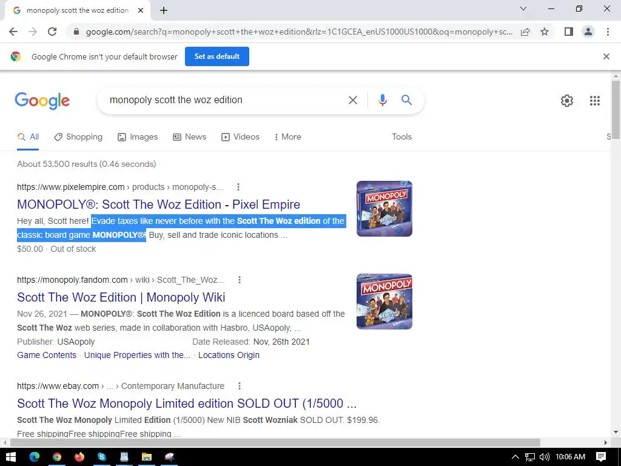Screen dimensions: 621x466
Task: Bookmark this tab with the star
Action: pyautogui.click(x=545, y=32)
